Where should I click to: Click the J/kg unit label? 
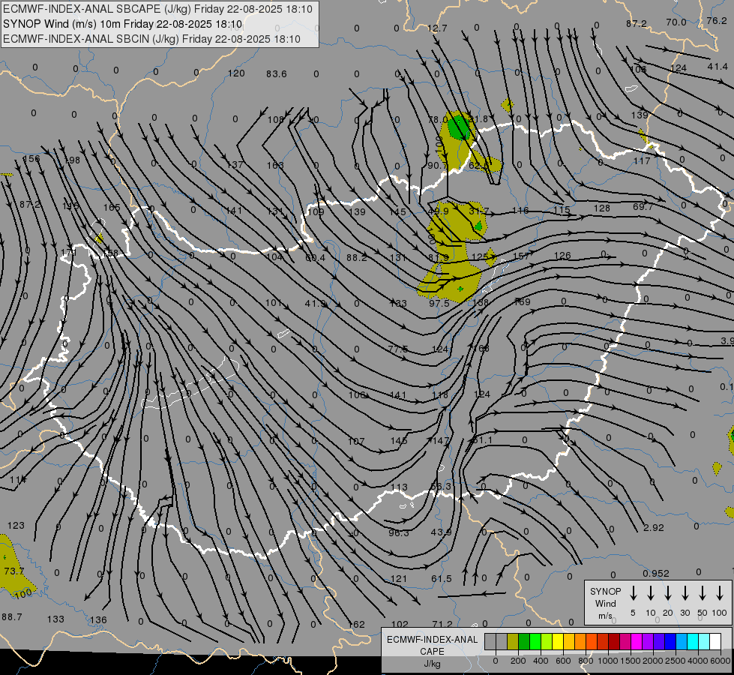432,664
